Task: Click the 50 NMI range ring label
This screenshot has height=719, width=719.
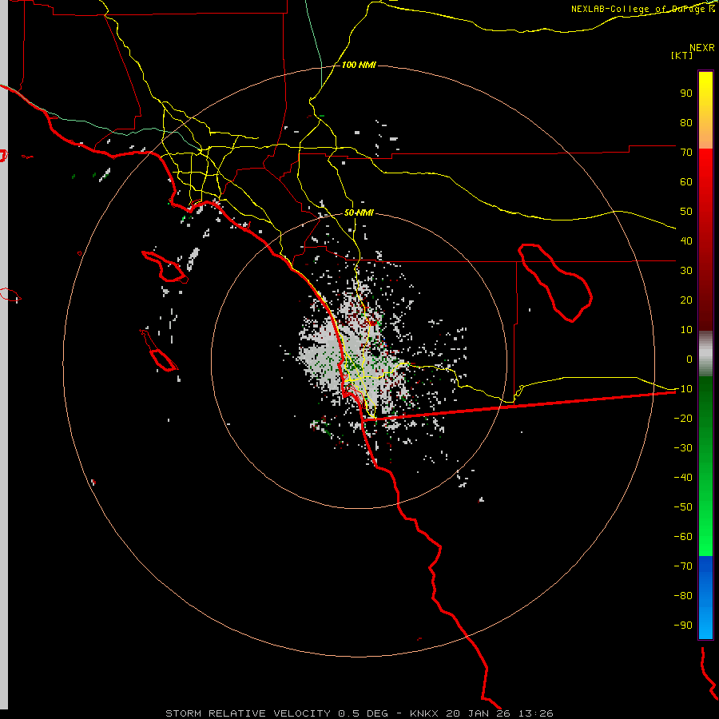Action: click(359, 213)
